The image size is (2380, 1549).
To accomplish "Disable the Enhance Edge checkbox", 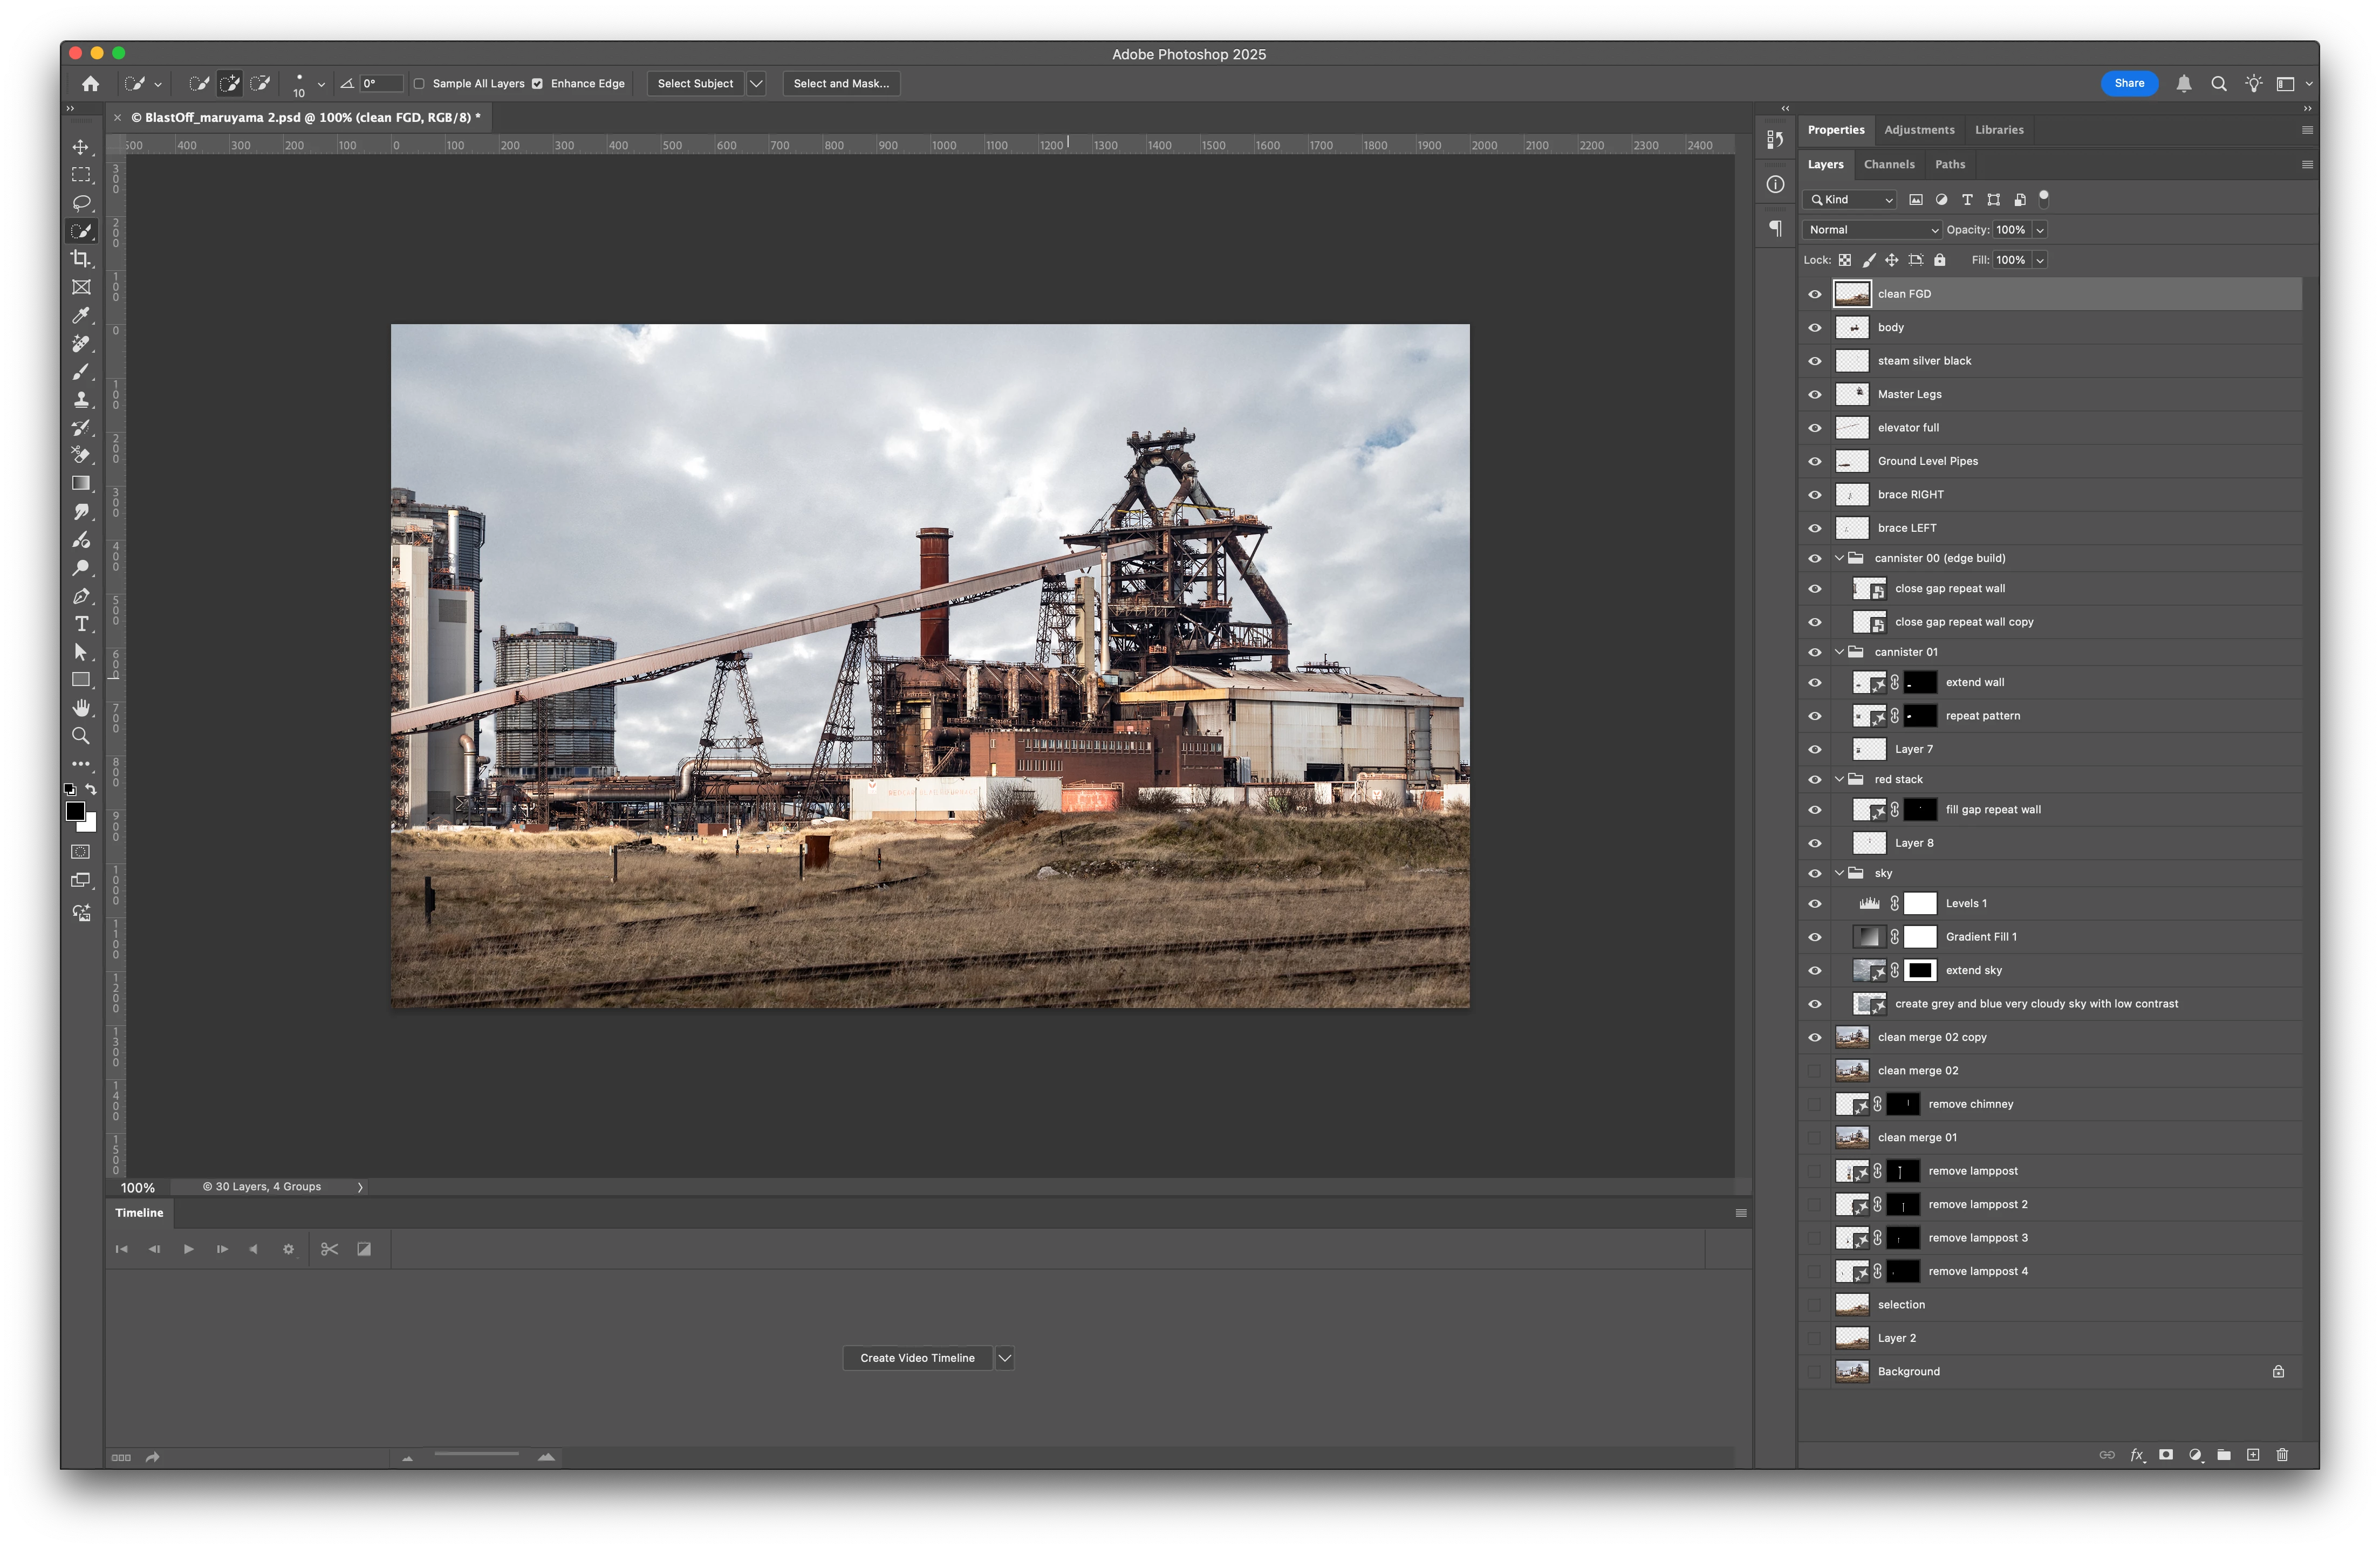I will [x=538, y=84].
